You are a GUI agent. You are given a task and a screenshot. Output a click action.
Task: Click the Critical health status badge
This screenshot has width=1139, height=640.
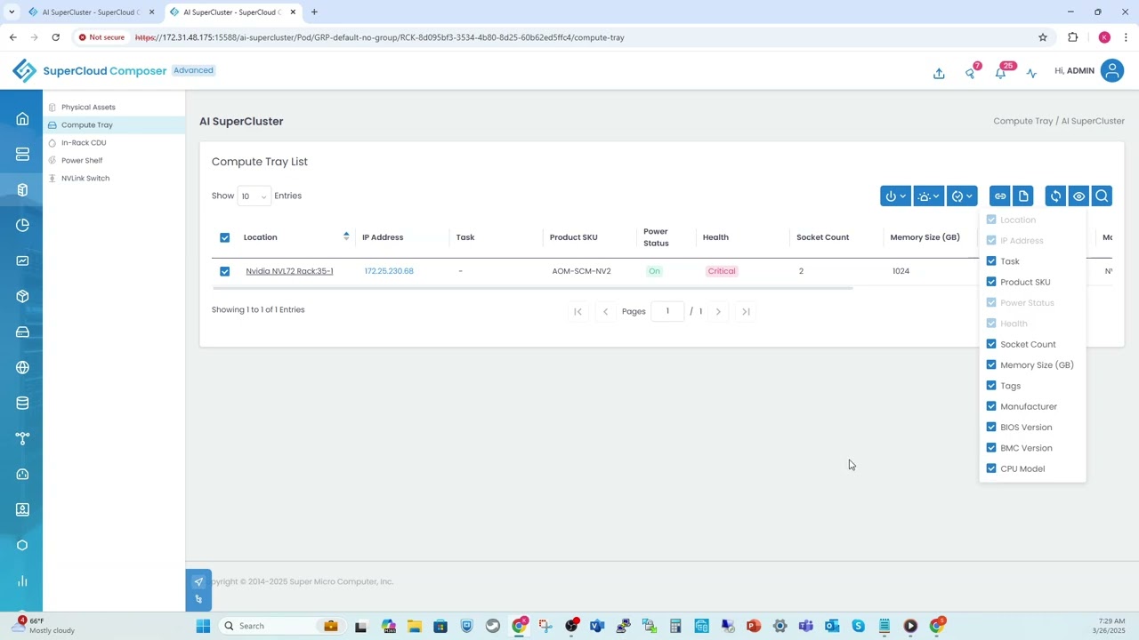click(x=722, y=271)
